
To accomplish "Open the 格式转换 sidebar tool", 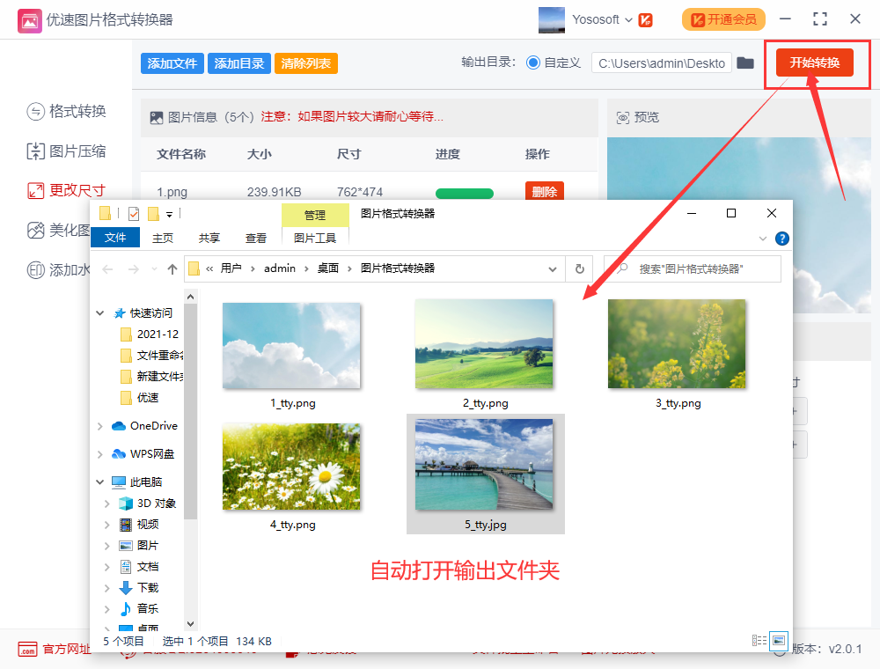I will pos(67,111).
